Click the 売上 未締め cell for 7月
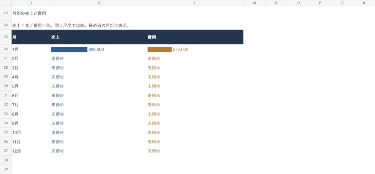The image size is (375, 174). click(99, 105)
